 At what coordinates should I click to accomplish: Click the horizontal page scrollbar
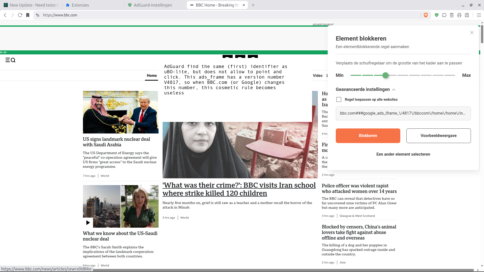tap(284, 270)
